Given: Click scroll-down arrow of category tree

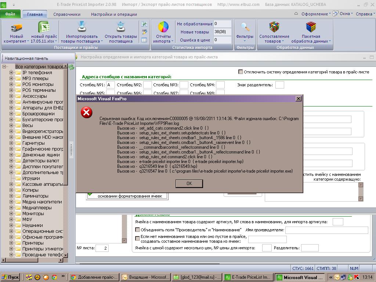Looking at the screenshot, I should pyautogui.click(x=66, y=255).
